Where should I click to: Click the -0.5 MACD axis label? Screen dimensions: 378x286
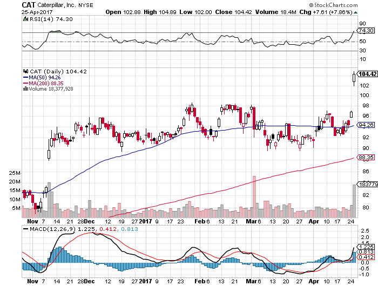coord(363,268)
